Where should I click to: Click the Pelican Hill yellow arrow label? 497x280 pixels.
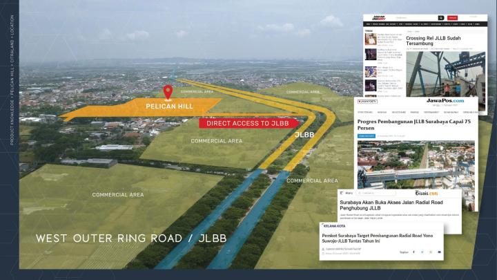pyautogui.click(x=169, y=107)
